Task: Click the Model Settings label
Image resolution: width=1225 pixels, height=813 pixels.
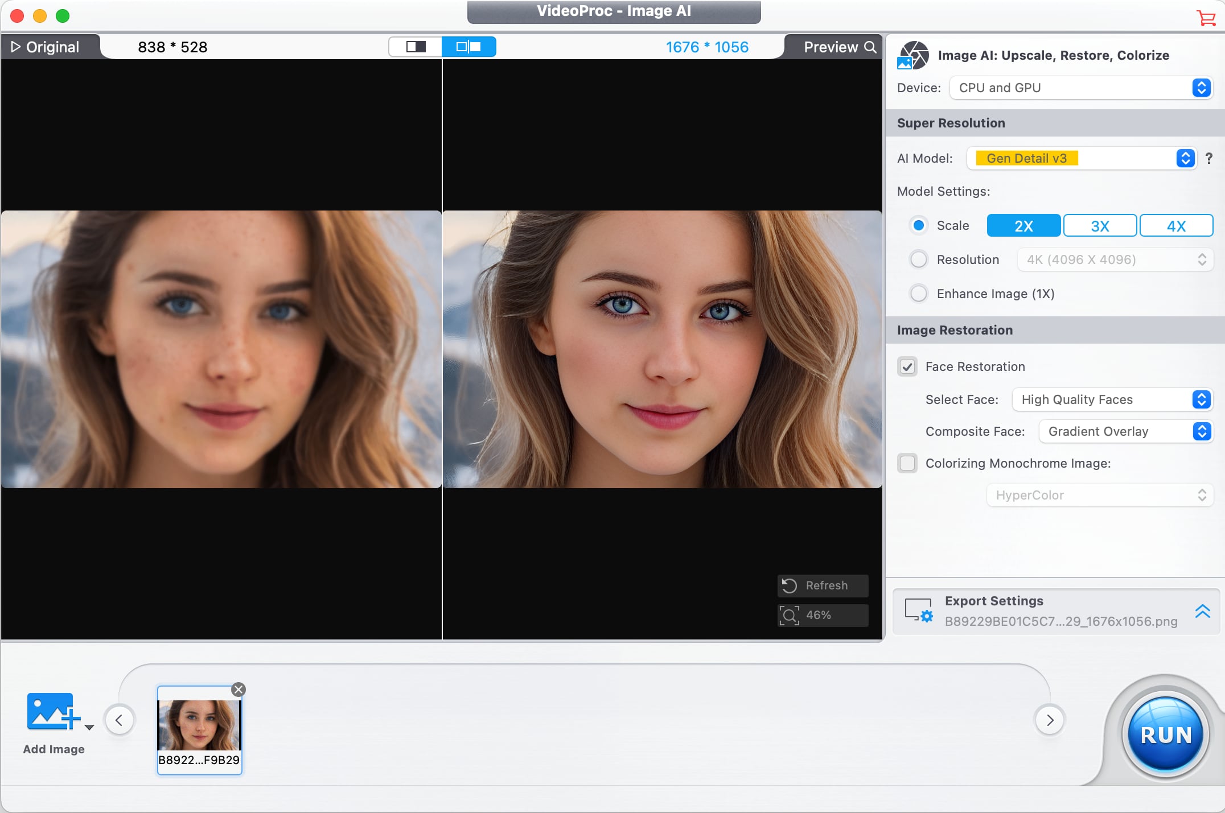Action: pos(943,191)
